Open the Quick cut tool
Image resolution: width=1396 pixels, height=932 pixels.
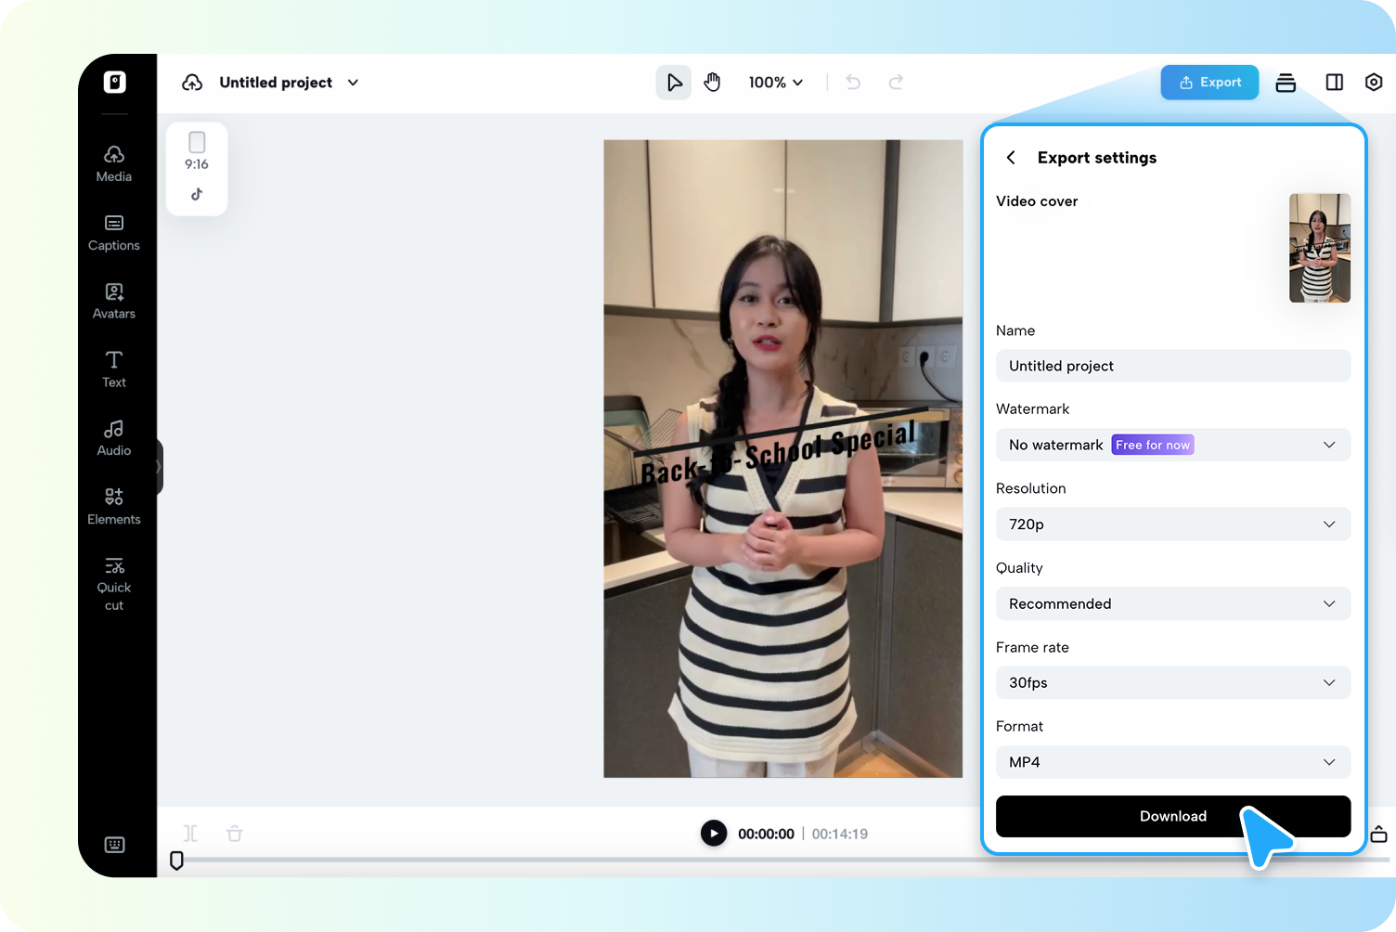pyautogui.click(x=114, y=584)
